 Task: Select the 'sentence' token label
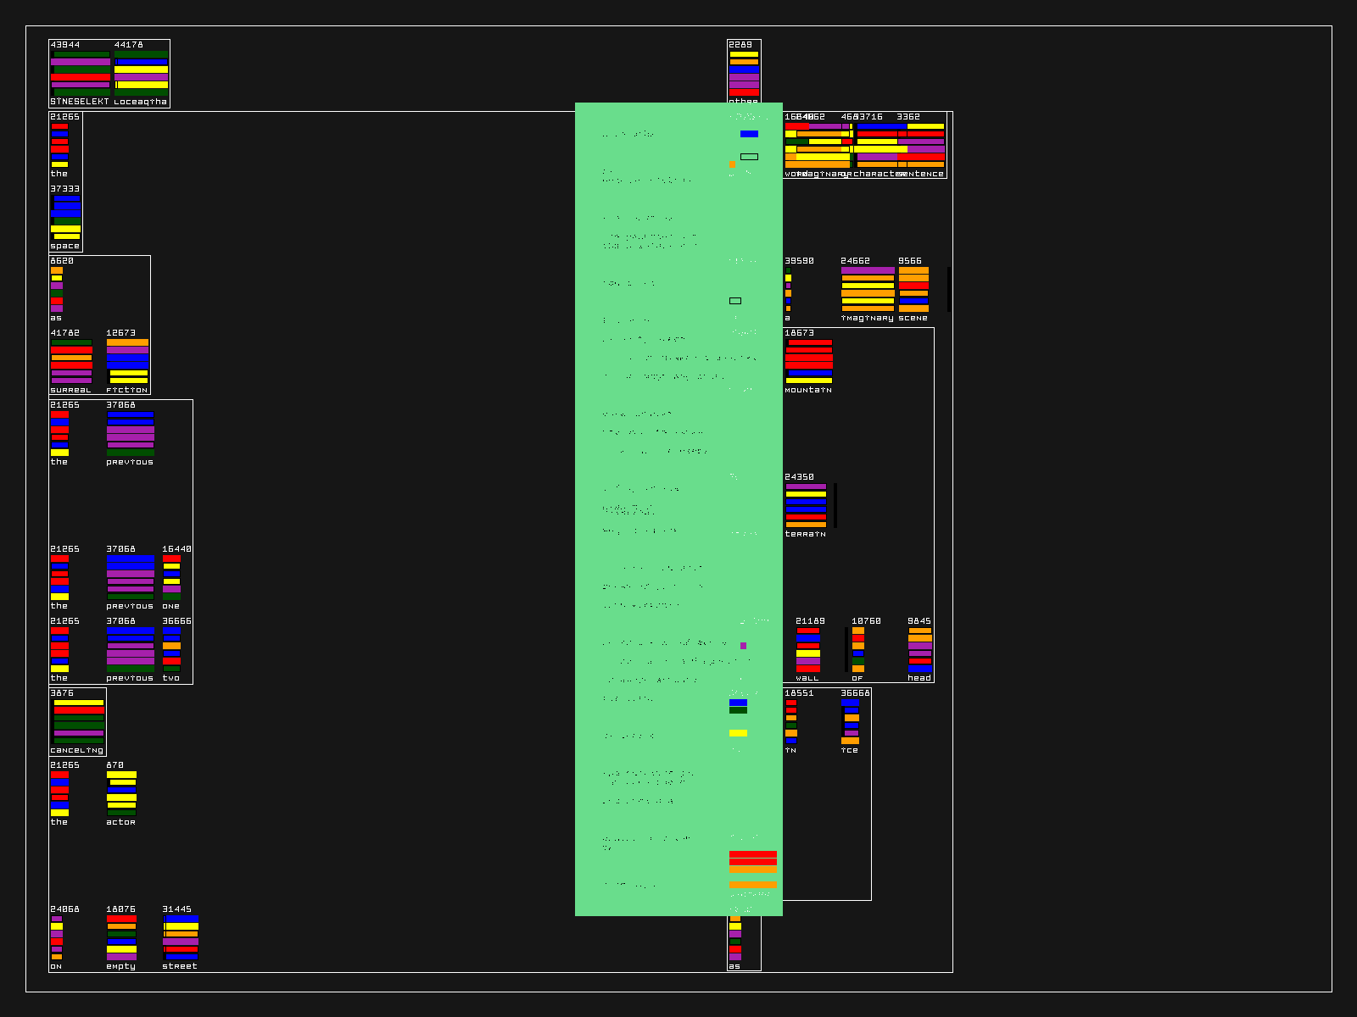point(921,174)
